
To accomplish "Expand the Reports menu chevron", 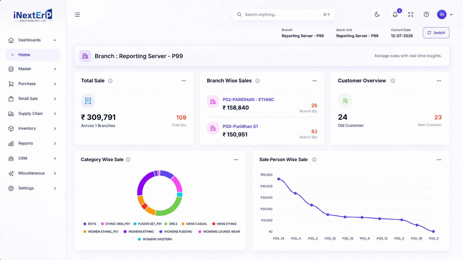I will 55,143.
